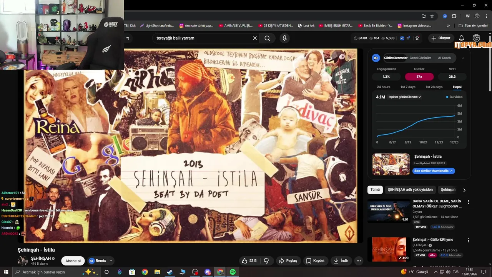Click the Paylaş share button
The height and width of the screenshot is (277, 492).
pyautogui.click(x=288, y=261)
